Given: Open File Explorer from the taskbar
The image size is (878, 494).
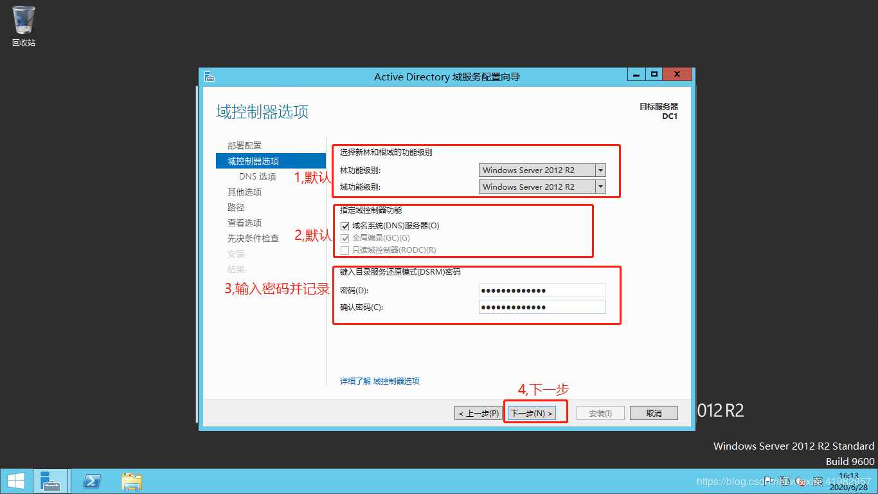Looking at the screenshot, I should [132, 481].
